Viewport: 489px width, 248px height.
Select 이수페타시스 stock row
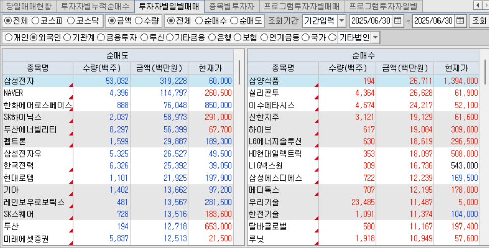(x=364, y=105)
